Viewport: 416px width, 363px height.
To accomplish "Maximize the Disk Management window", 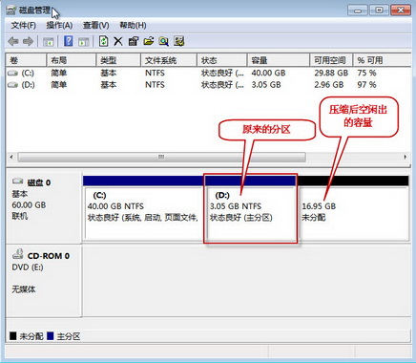I will coord(379,11).
